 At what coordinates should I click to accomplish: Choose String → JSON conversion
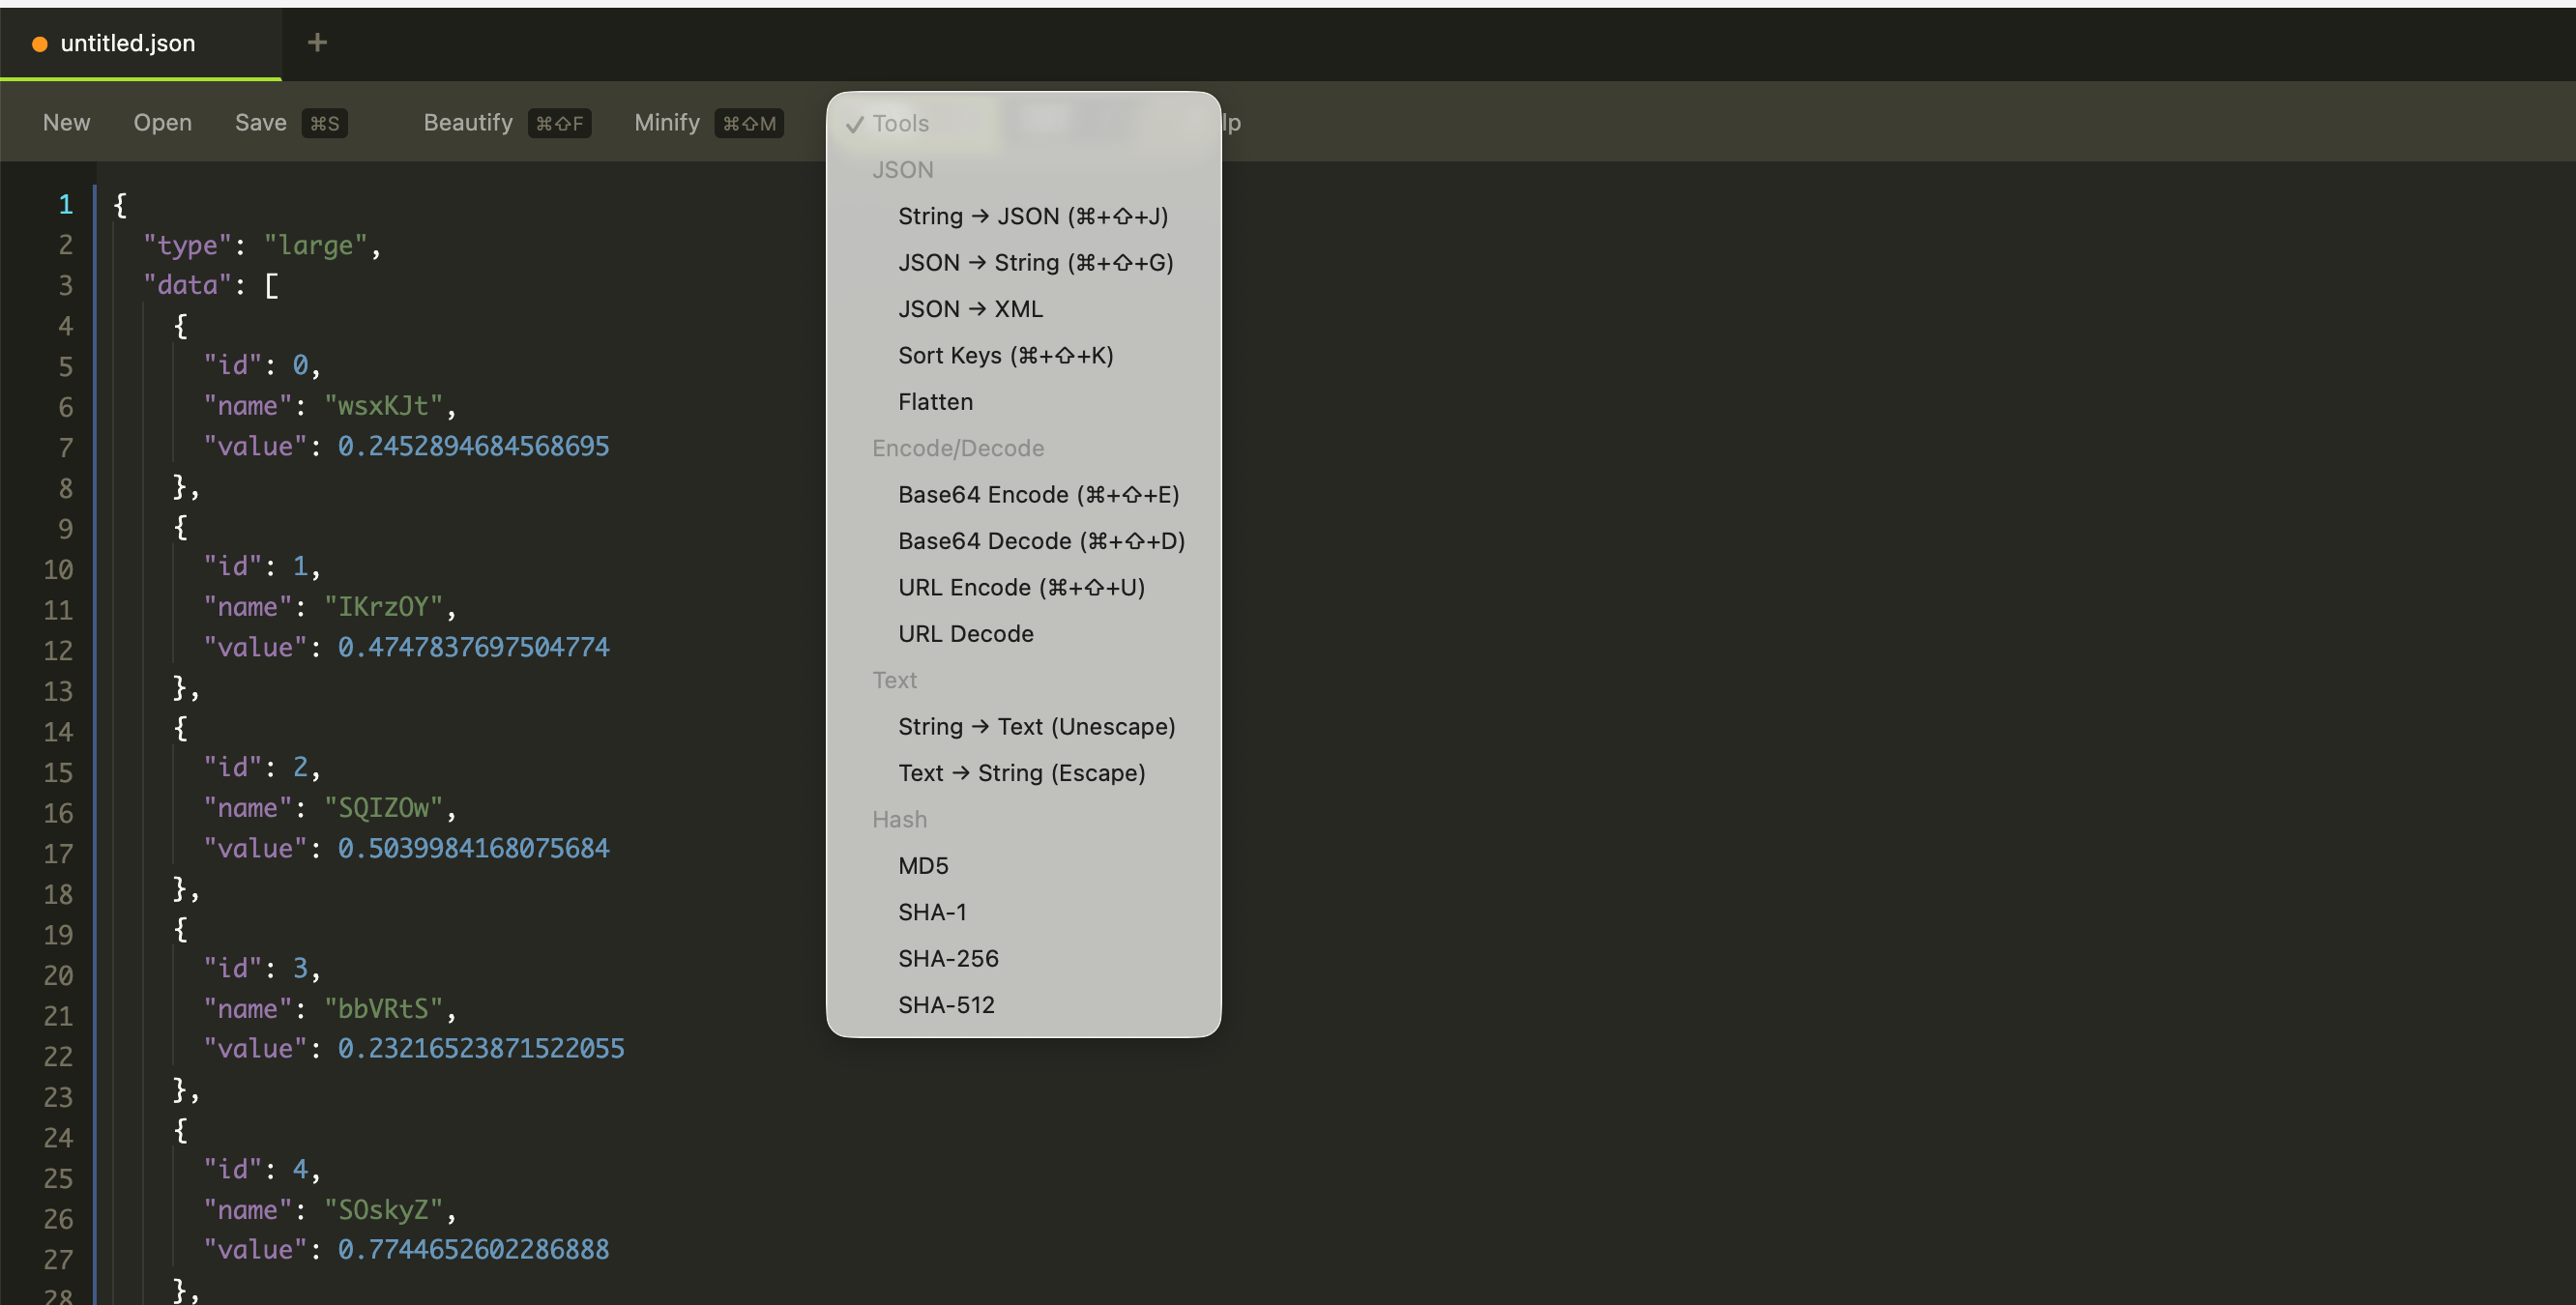pyautogui.click(x=1032, y=216)
